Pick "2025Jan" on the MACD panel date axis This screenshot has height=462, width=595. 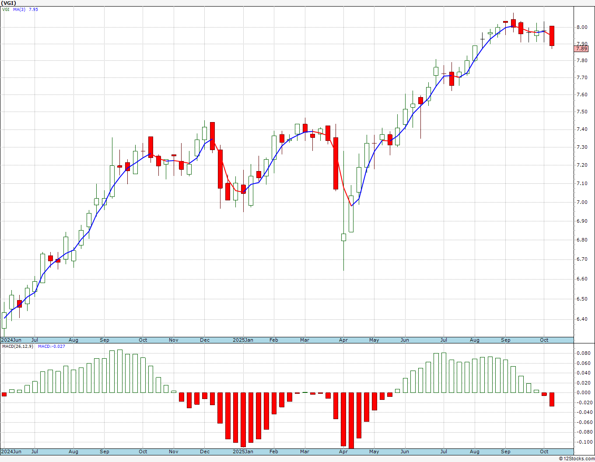tap(243, 451)
